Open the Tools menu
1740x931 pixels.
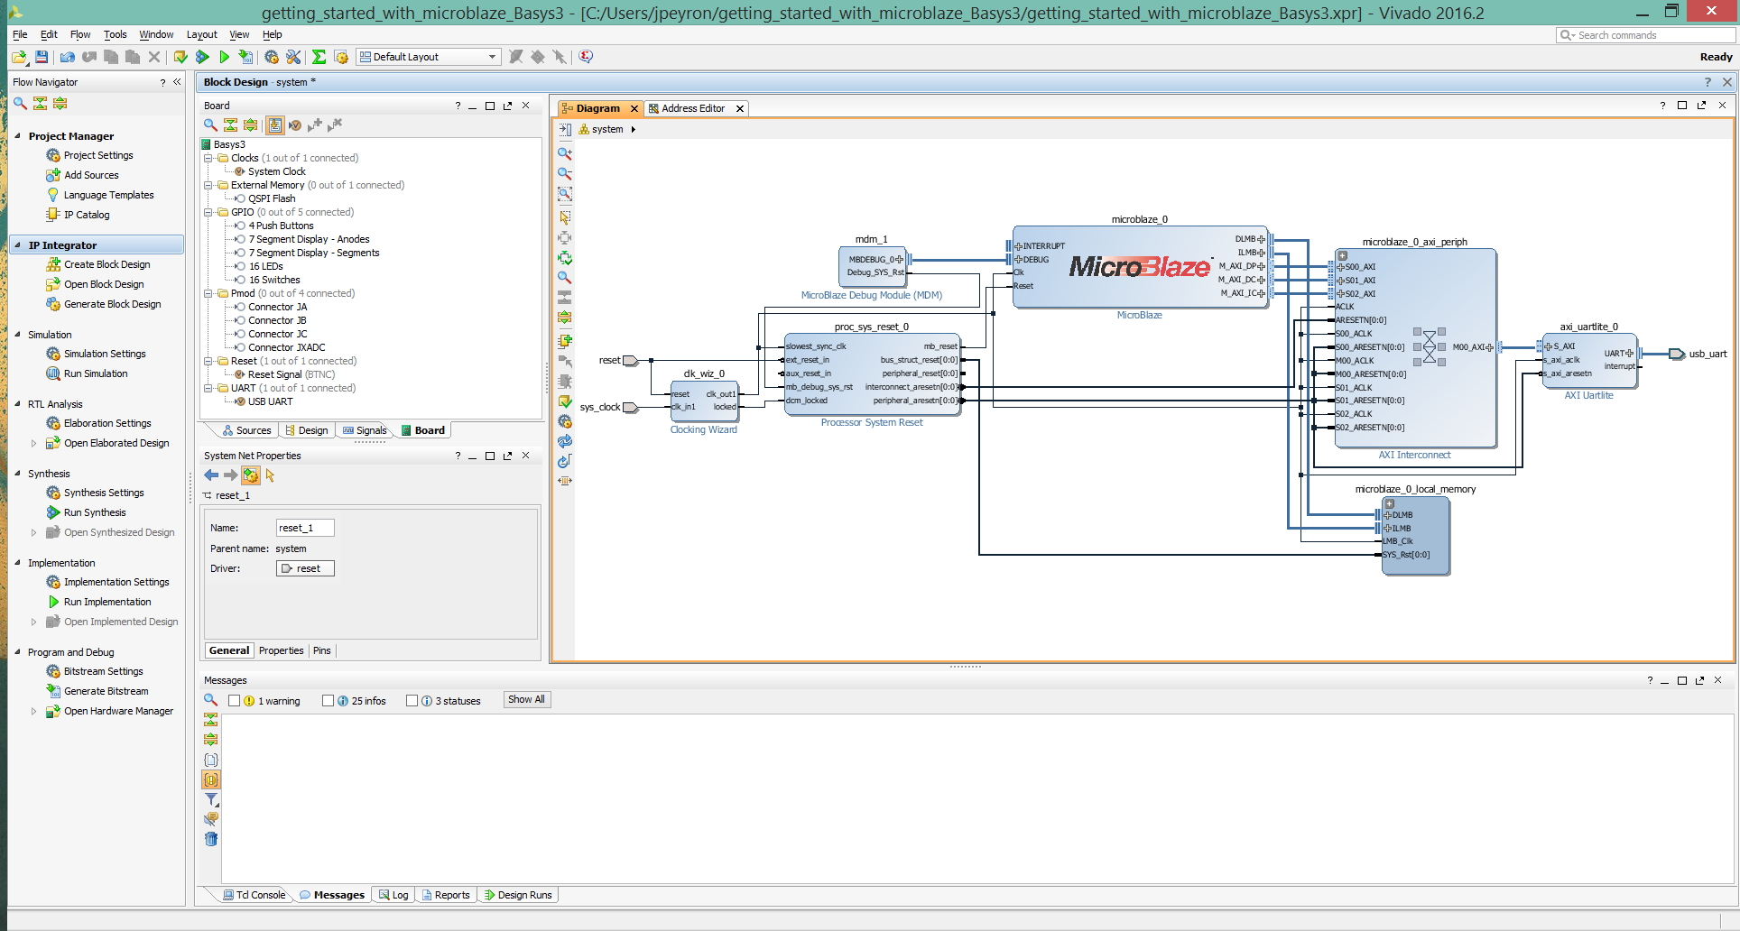tap(115, 34)
